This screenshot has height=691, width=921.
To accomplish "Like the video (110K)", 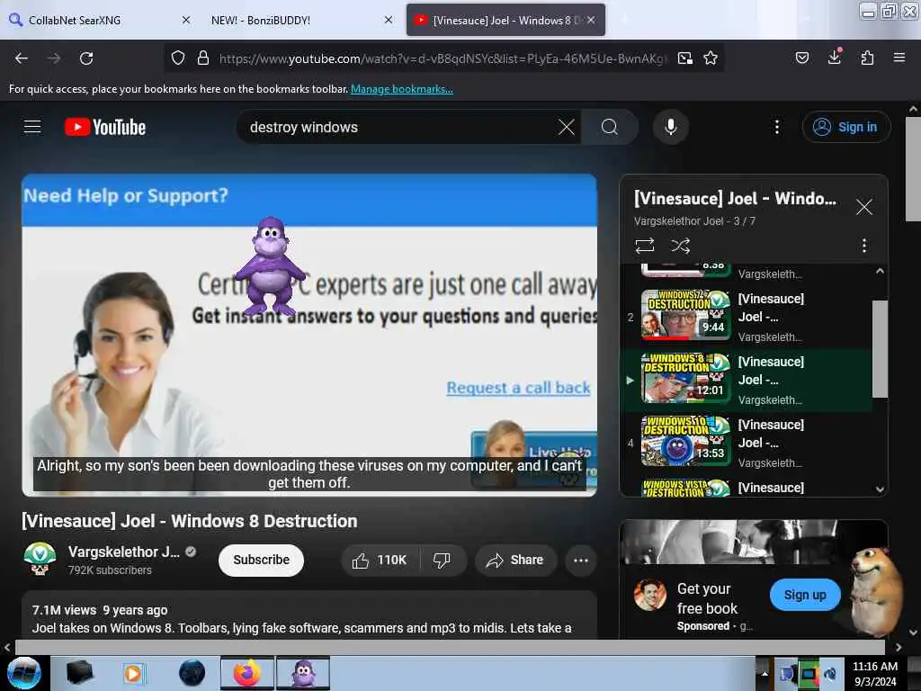I will pyautogui.click(x=380, y=560).
